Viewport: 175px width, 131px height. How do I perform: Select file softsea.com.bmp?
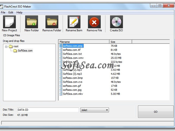[x=73, y=78]
